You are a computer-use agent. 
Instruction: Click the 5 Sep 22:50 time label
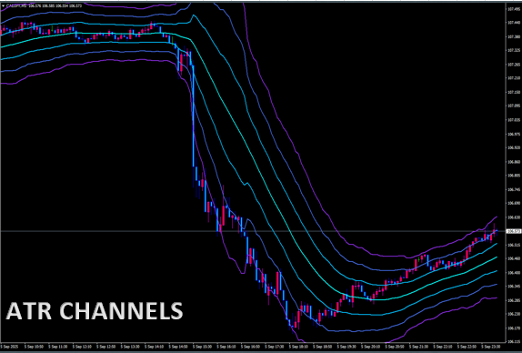[x=467, y=347]
